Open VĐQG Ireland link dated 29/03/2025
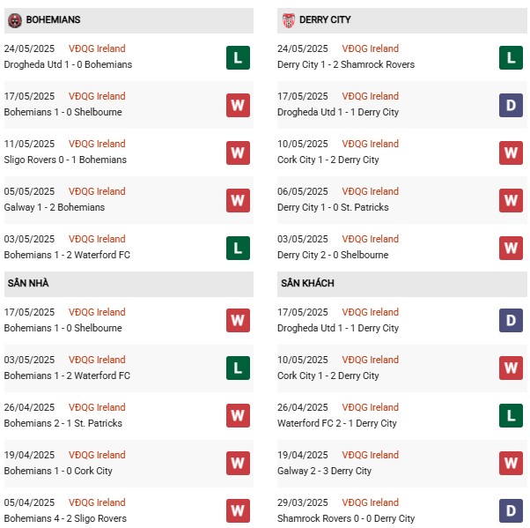Image resolution: width=530 pixels, height=528 pixels. click(x=371, y=502)
